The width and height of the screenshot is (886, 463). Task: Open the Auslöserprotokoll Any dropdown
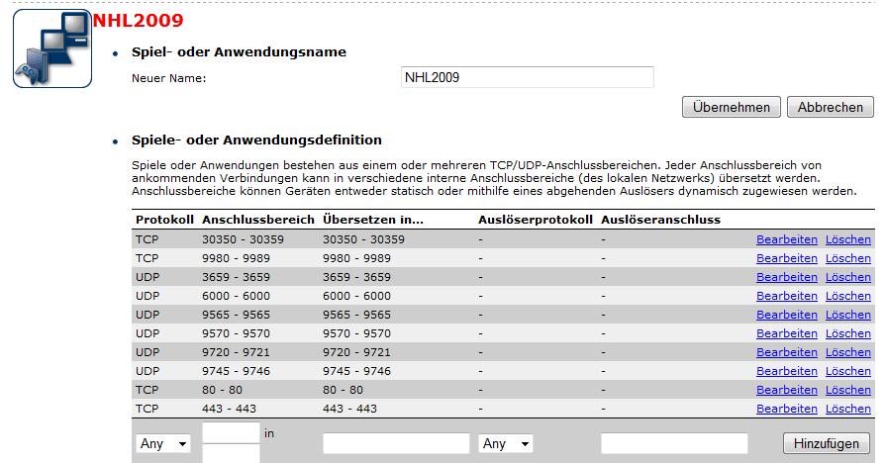(x=506, y=444)
